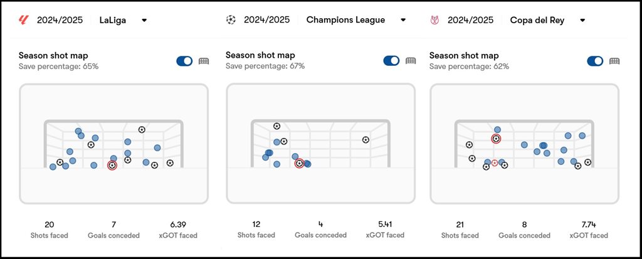The width and height of the screenshot is (642, 259).
Task: Click goal-view grid icon in Champions League panel
Action: 411,61
